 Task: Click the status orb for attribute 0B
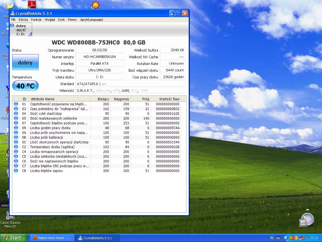click(16, 138)
